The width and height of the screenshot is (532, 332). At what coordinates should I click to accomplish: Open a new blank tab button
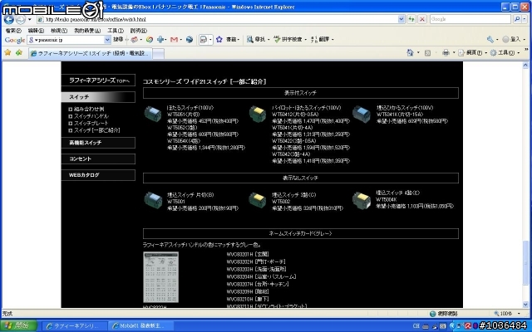tap(159, 53)
